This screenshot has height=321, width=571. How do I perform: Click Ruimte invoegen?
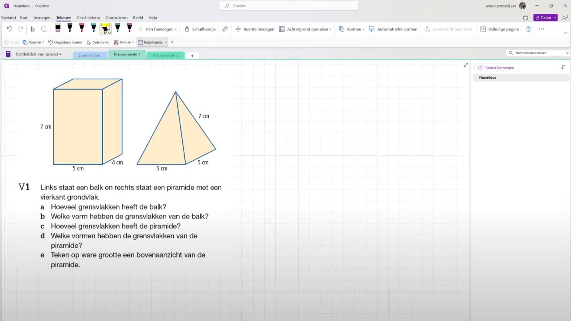[255, 29]
